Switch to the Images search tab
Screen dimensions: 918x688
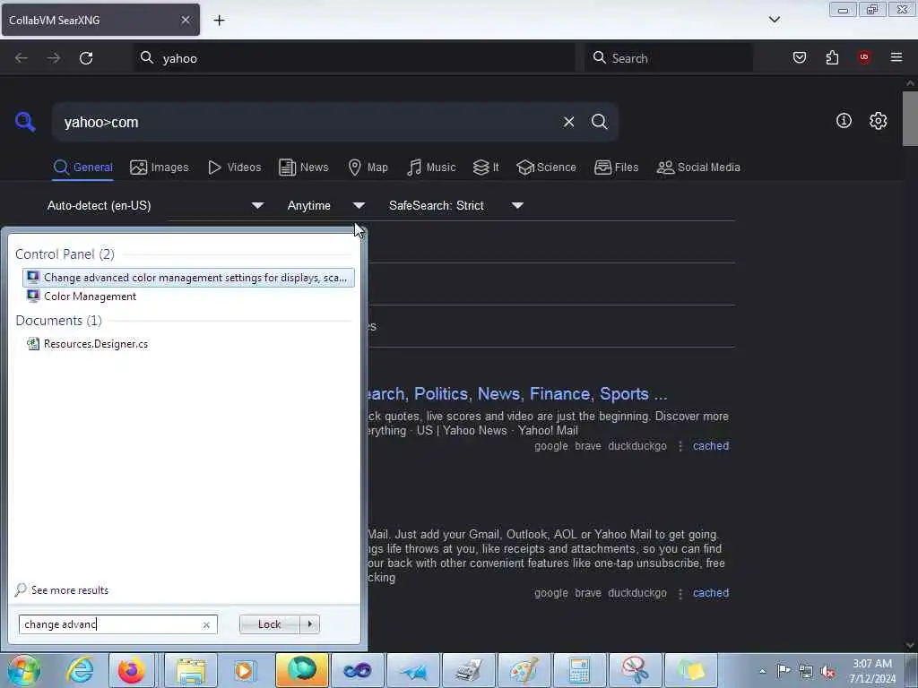(x=160, y=168)
